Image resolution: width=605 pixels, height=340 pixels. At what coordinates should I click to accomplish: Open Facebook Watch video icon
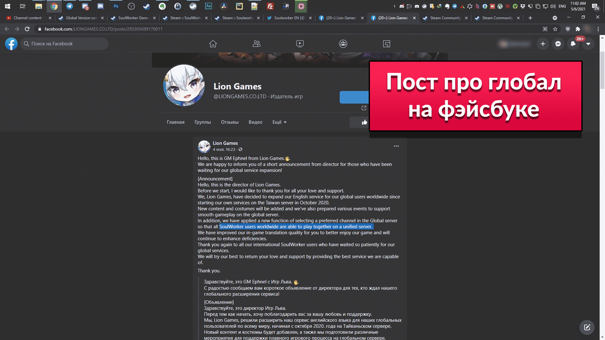pos(300,44)
